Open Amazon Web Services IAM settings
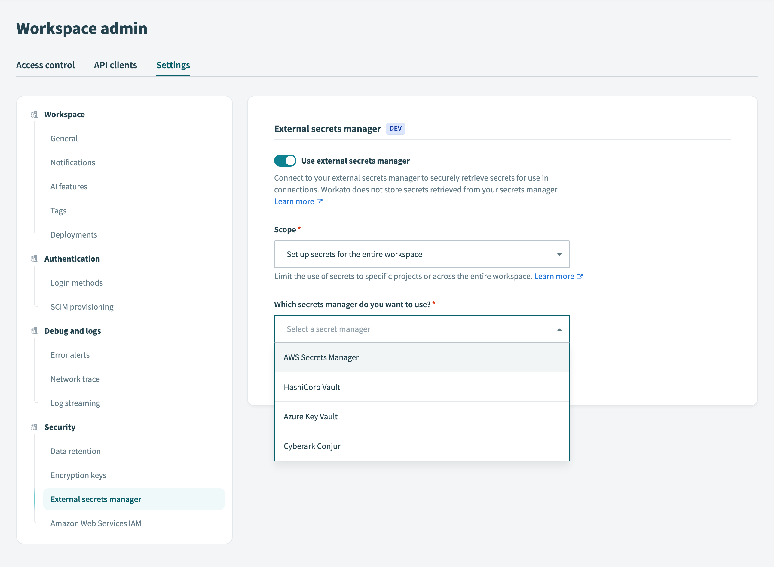This screenshot has height=567, width=774. [x=96, y=523]
